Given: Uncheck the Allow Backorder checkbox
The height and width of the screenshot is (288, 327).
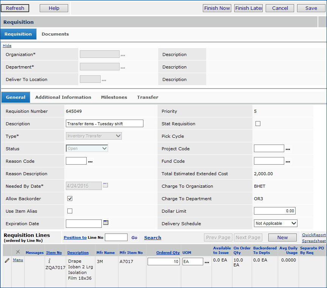Looking at the screenshot, I should point(70,198).
